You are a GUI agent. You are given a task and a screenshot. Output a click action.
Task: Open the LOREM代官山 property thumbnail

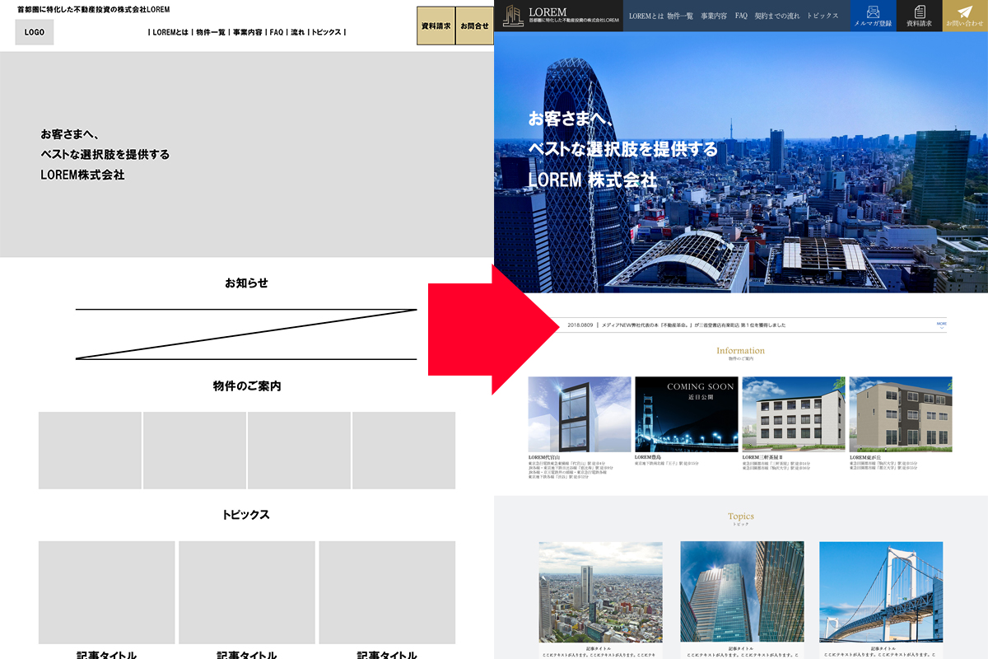(580, 414)
